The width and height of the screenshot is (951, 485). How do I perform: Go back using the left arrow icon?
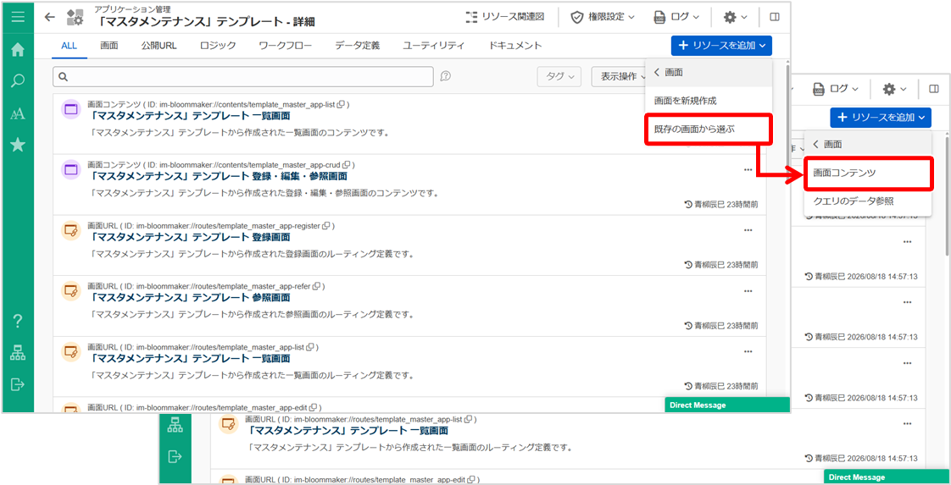tap(50, 17)
